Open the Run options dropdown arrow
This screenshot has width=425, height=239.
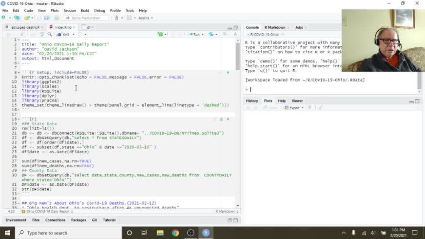tap(203, 35)
